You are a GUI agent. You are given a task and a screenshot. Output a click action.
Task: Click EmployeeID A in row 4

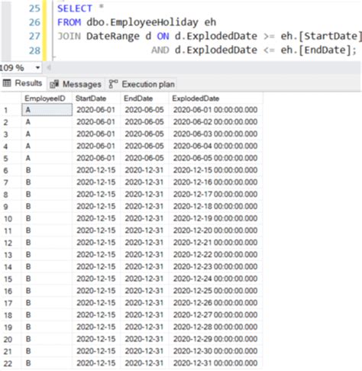point(47,146)
